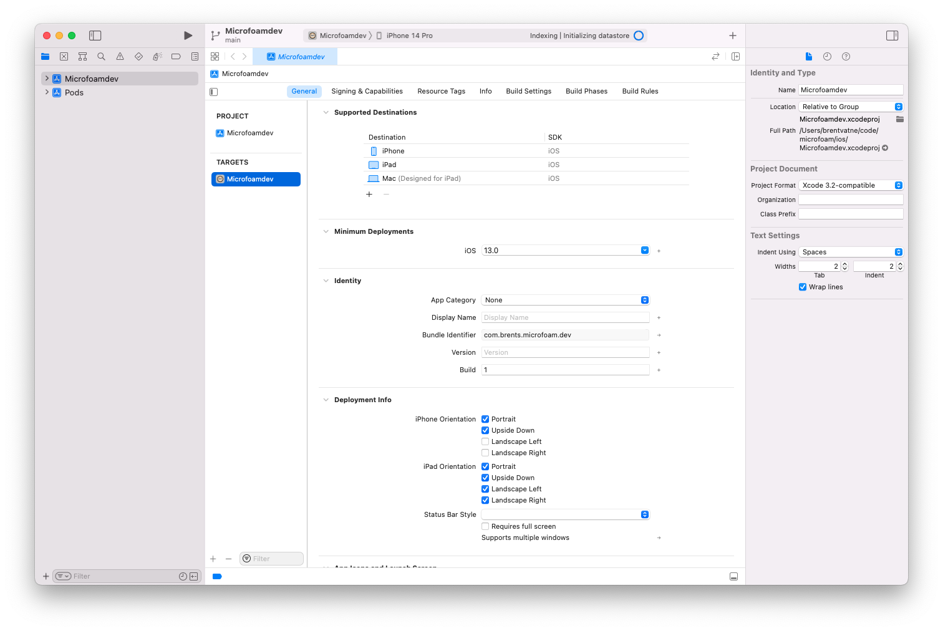The height and width of the screenshot is (631, 943).
Task: Open Status Bar Style dropdown
Action: (565, 514)
